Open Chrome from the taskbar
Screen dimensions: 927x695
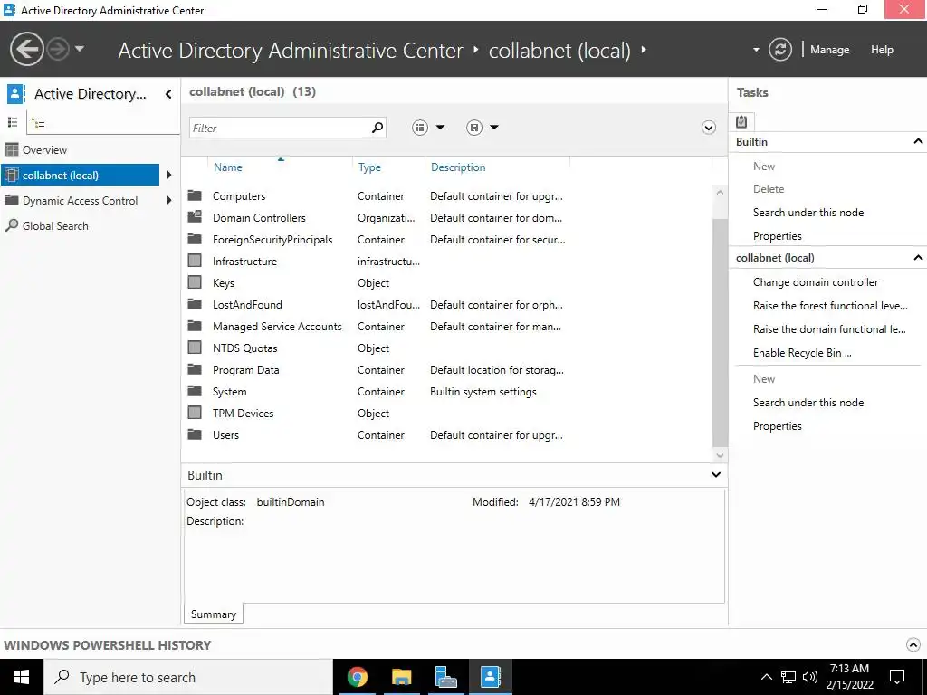click(357, 677)
